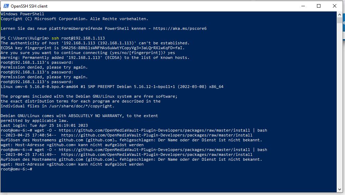Click the 'Last login: Tue Apr 25' line
Viewport: 345px width, 195px height.
[x=44, y=125]
